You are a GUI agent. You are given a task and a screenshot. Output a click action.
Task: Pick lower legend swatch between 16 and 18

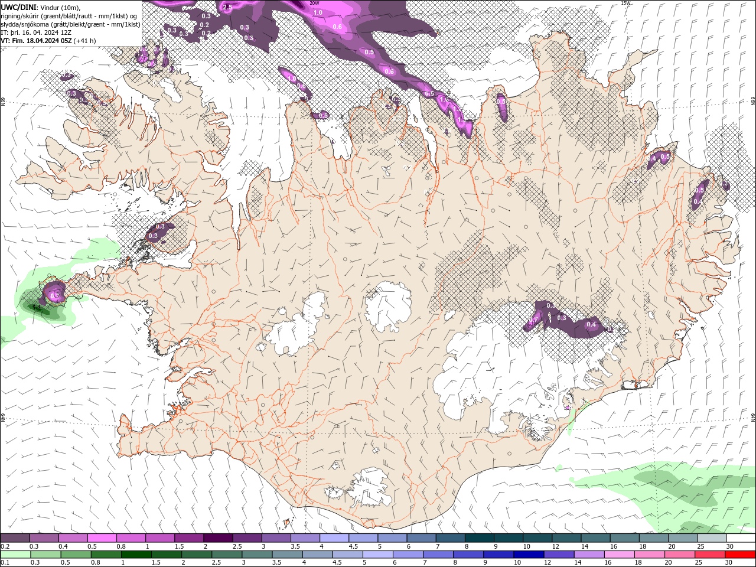click(620, 555)
